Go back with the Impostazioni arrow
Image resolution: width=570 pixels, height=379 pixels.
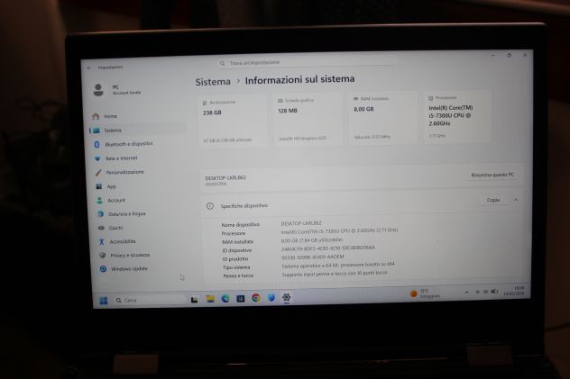[x=89, y=68]
